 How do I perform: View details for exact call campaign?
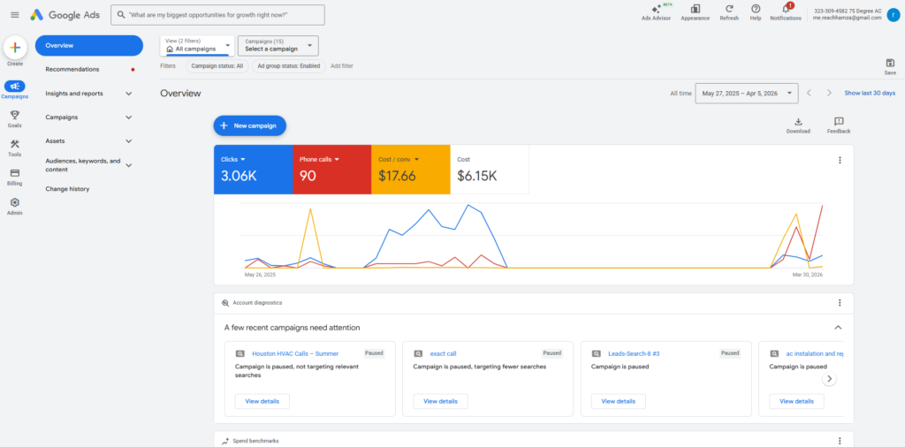440,401
